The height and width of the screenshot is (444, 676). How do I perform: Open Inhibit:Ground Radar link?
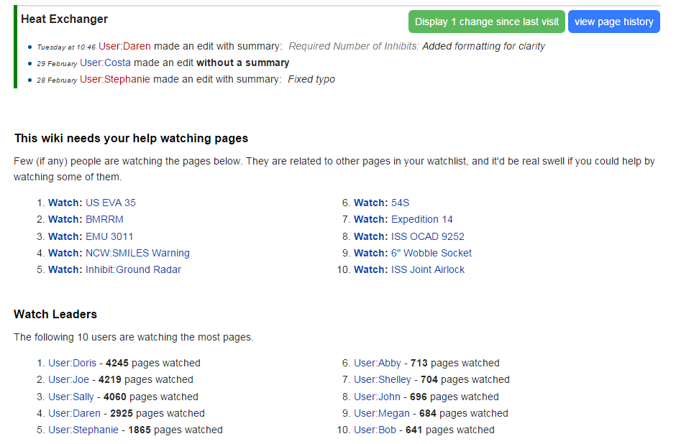pyautogui.click(x=133, y=269)
